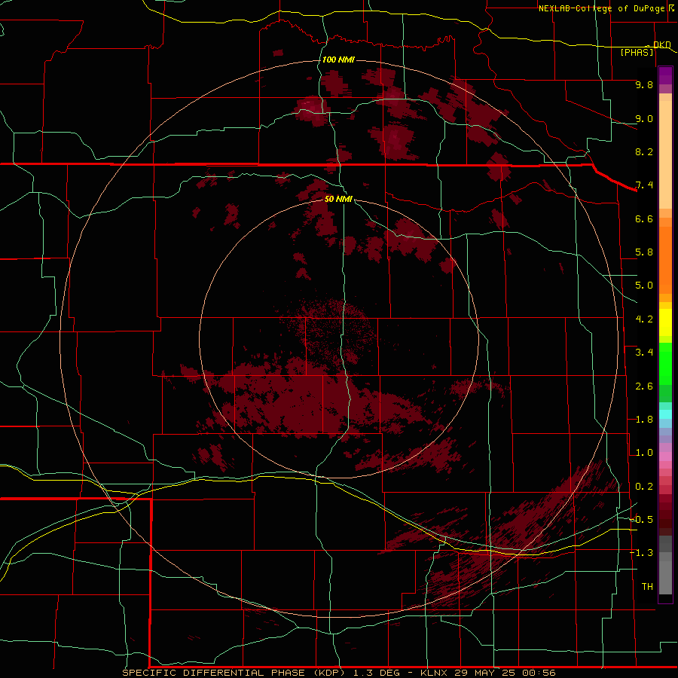Click the 0.2 value on the color scale

(644, 487)
